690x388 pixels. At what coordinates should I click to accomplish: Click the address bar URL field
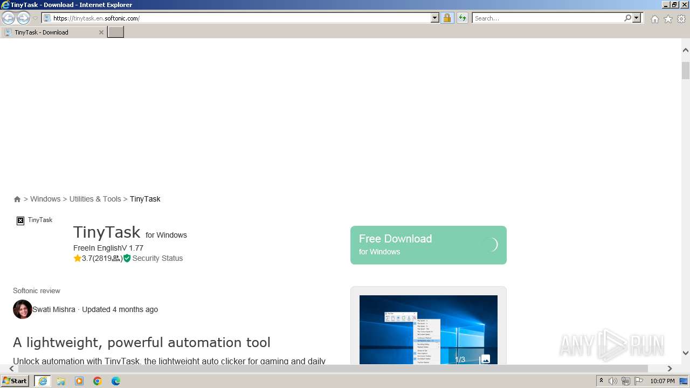point(236,18)
